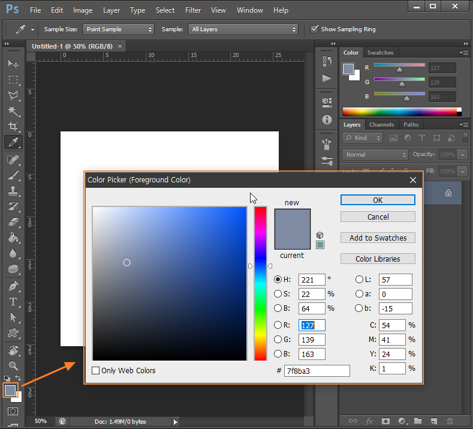Open the Image menu
473x429 pixels.
point(83,10)
